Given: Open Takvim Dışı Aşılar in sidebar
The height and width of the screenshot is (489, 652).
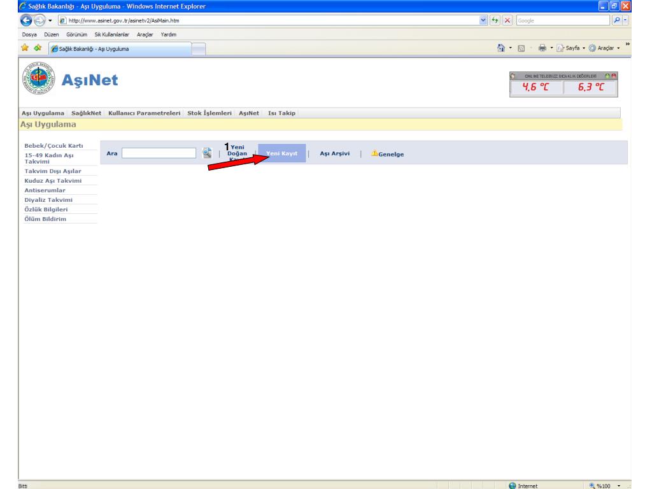Looking at the screenshot, I should tap(53, 171).
